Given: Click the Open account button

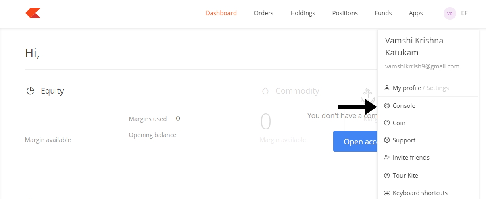Looking at the screenshot, I should tap(355, 142).
